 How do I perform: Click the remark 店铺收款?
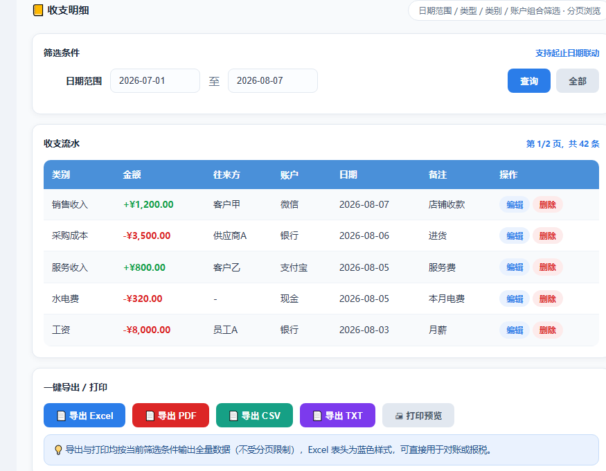pos(447,204)
